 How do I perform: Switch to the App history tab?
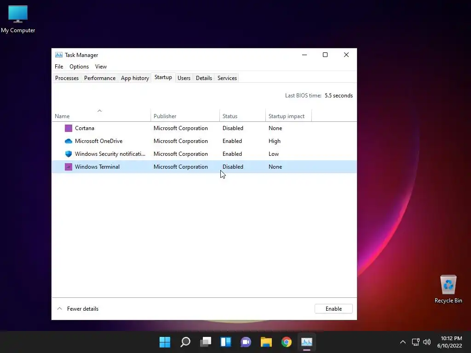tap(135, 78)
